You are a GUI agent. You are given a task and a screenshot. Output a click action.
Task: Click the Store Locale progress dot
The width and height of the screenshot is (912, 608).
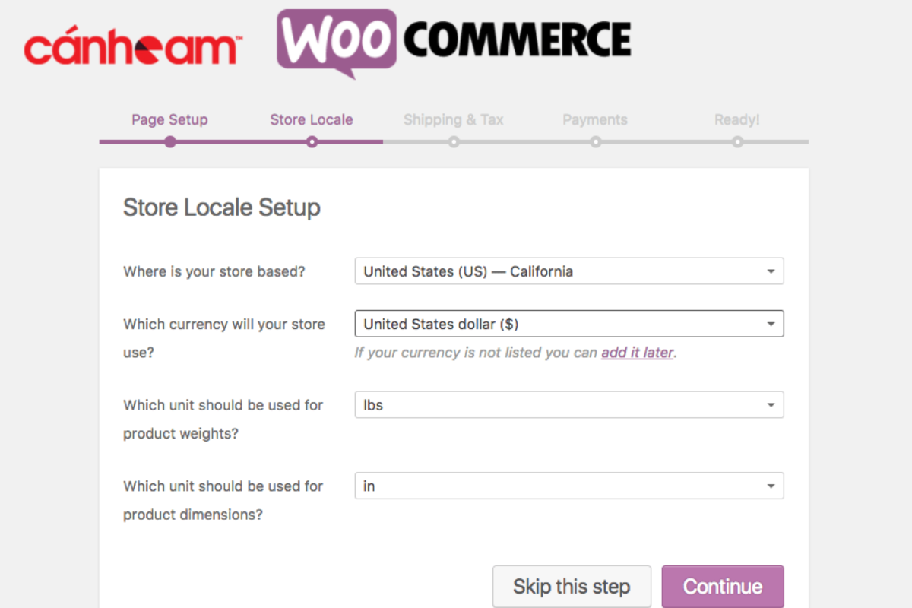[x=312, y=141]
